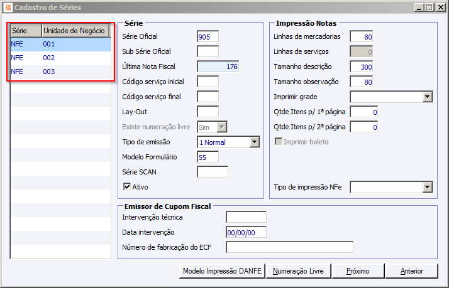The image size is (449, 288).
Task: Click the Modelo Formulário field
Action: coord(208,157)
